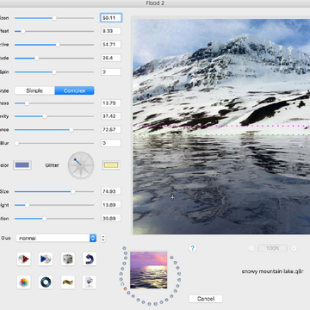This screenshot has height=310, width=310.
Task: Click the dark blue ring icon
Action: point(46,282)
